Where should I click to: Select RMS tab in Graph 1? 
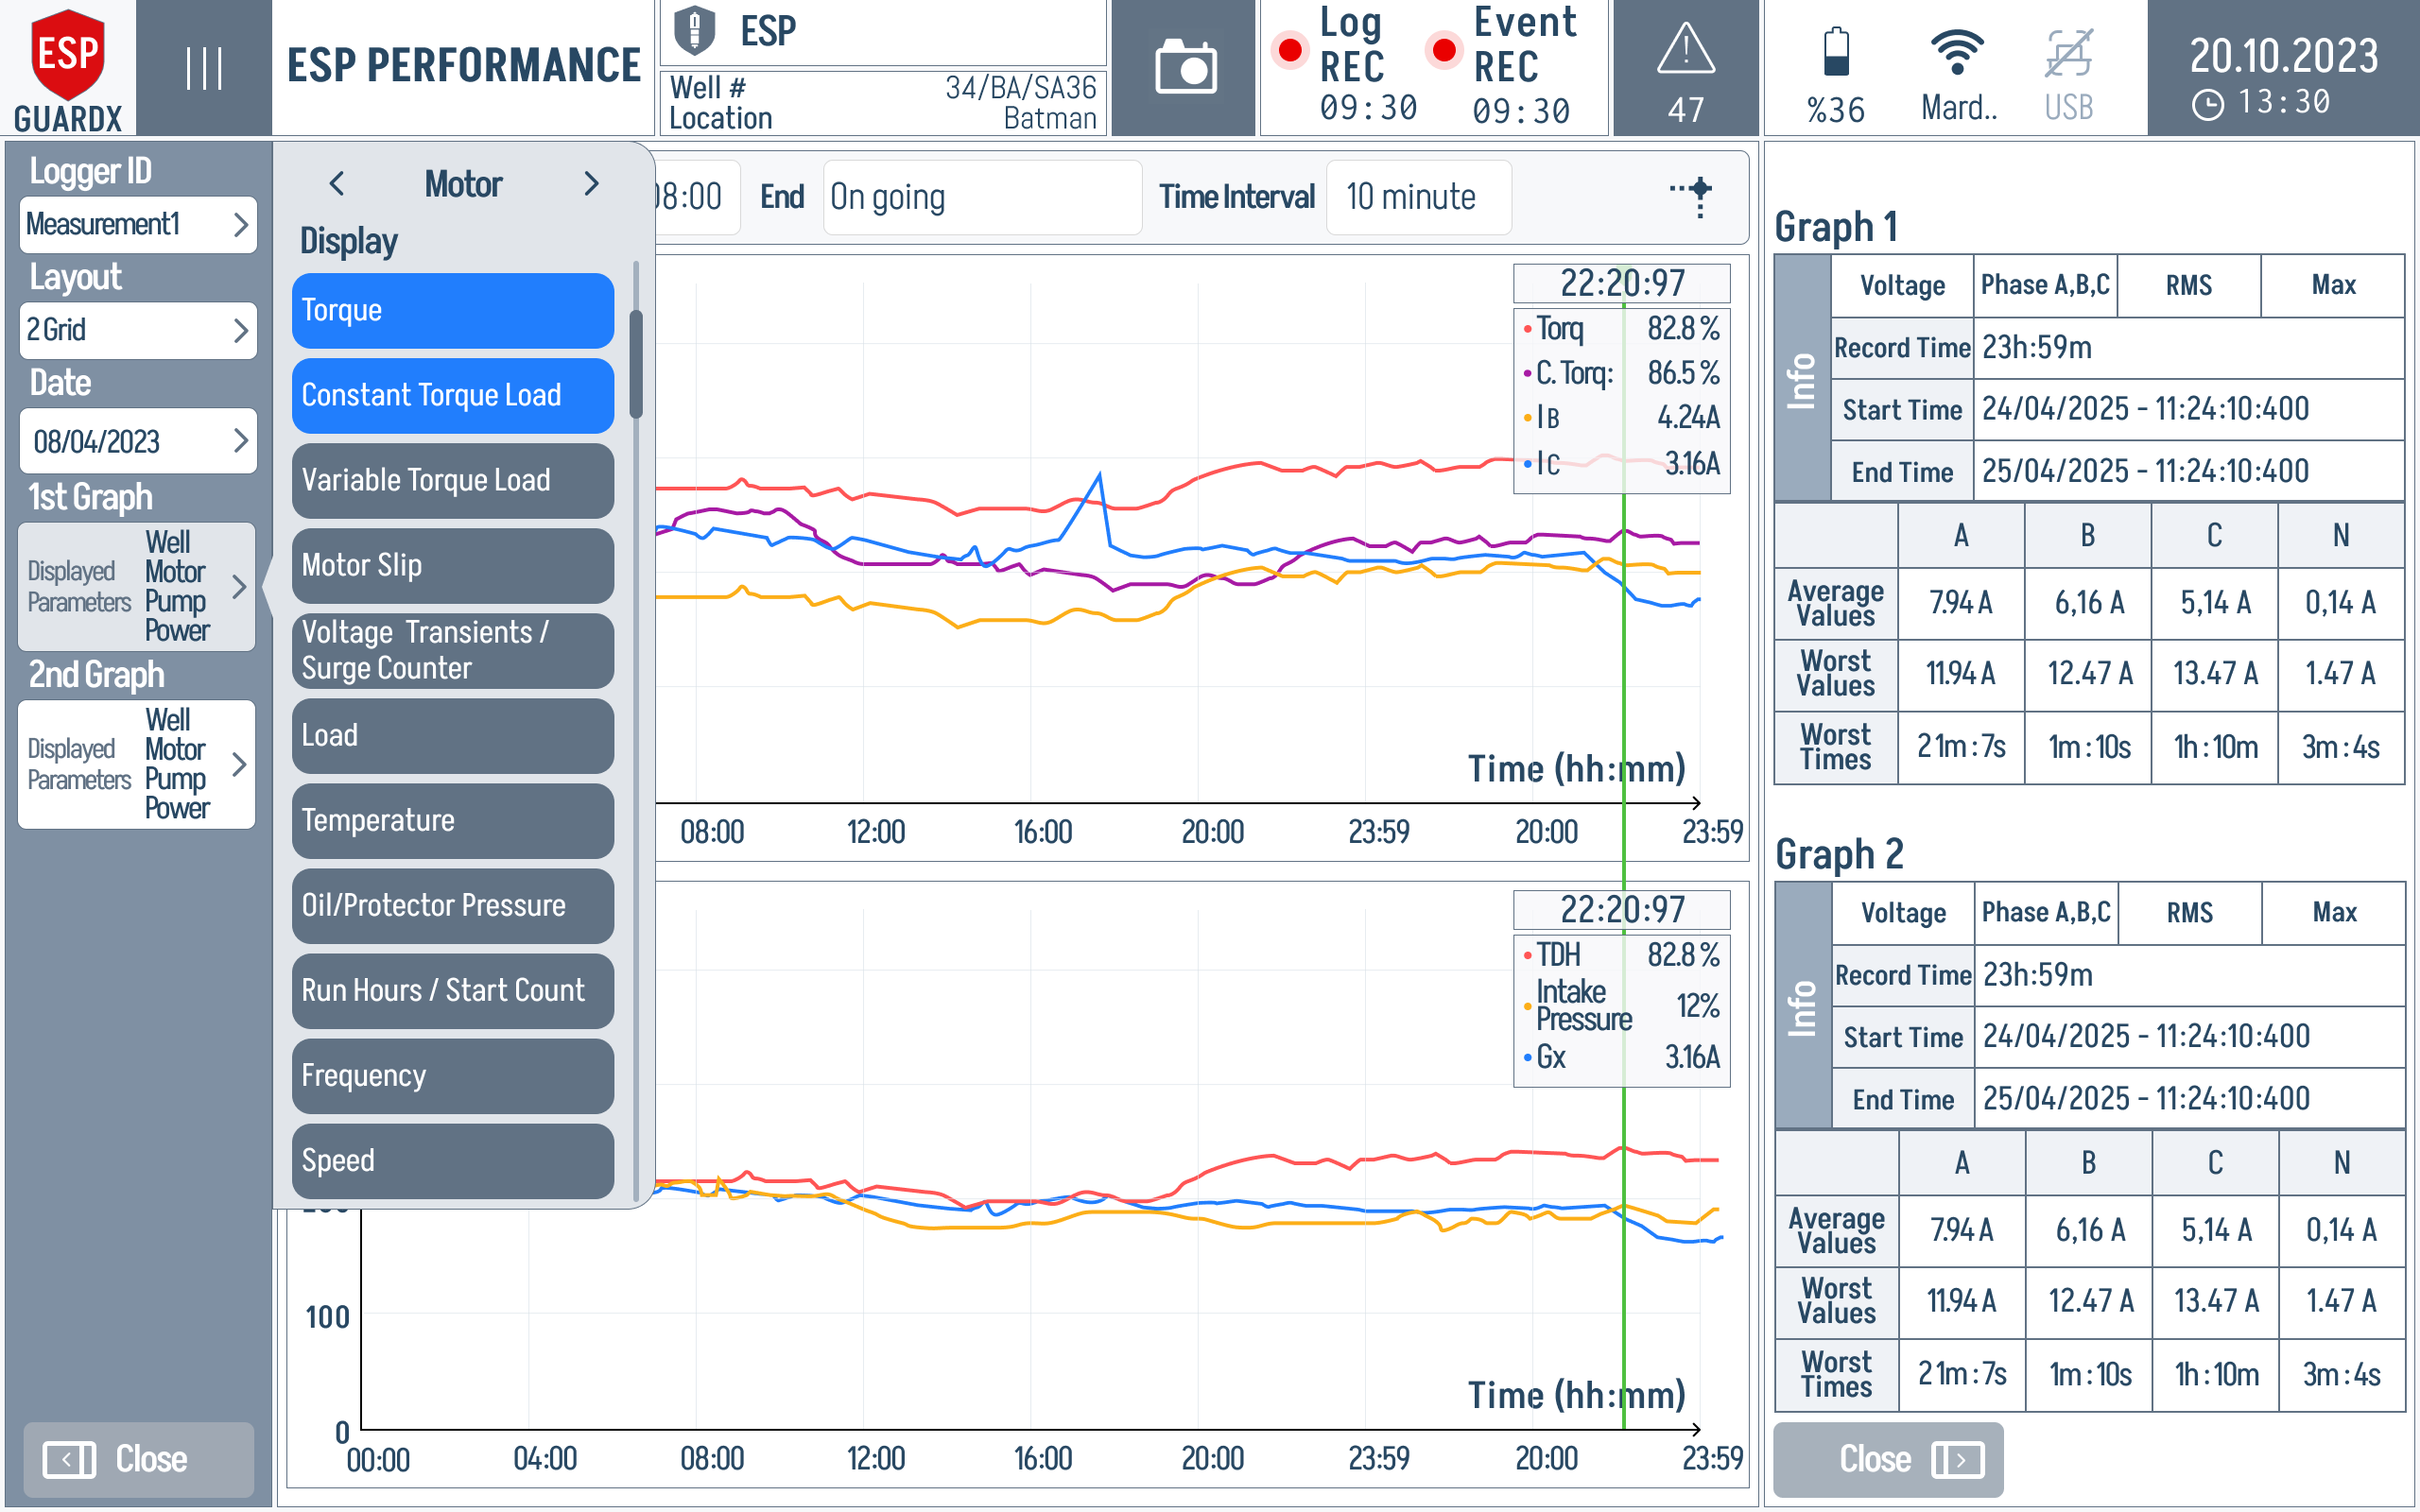point(2189,285)
